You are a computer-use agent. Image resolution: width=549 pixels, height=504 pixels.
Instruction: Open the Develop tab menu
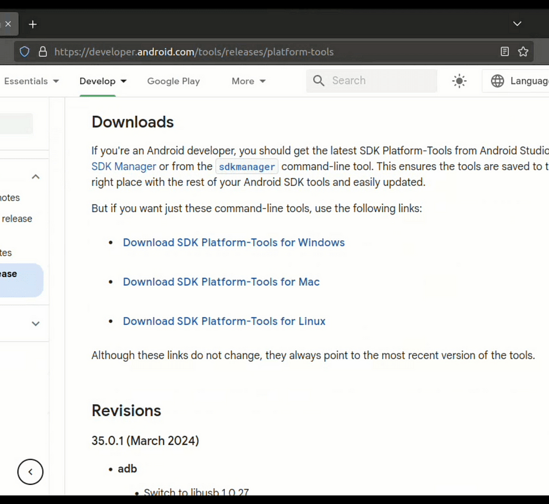tap(103, 81)
